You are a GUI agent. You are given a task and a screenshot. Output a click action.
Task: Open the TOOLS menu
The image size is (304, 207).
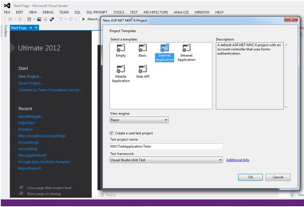click(118, 12)
